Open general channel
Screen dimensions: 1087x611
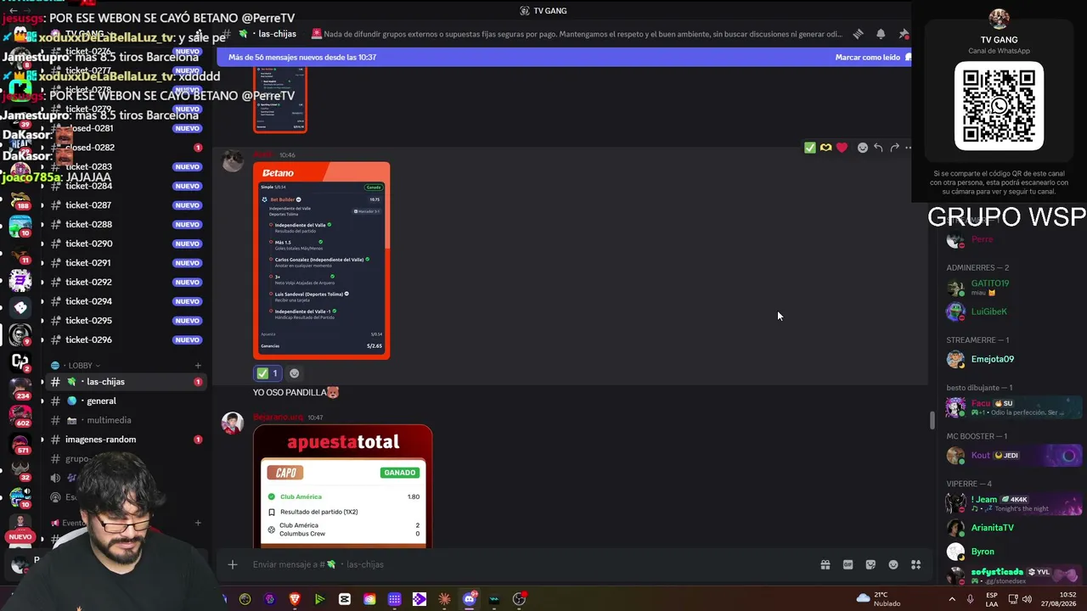click(x=126, y=401)
